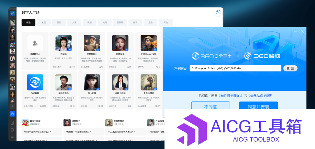The width and height of the screenshot is (315, 149).
Task: Select the 互联网 tab
Action: [x=120, y=23]
